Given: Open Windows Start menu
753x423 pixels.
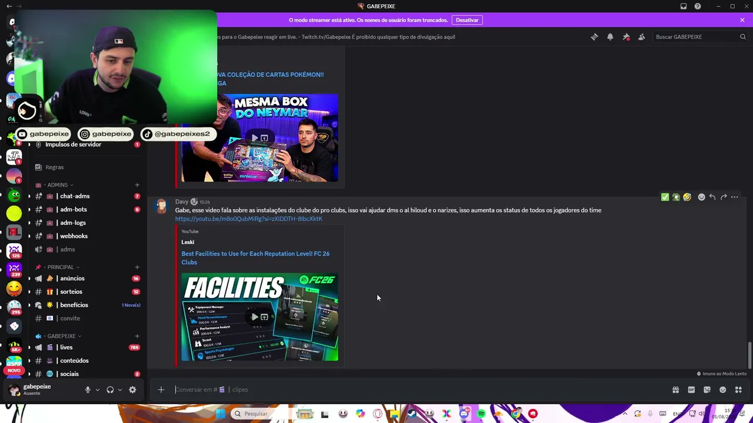Looking at the screenshot, I should pos(220,414).
